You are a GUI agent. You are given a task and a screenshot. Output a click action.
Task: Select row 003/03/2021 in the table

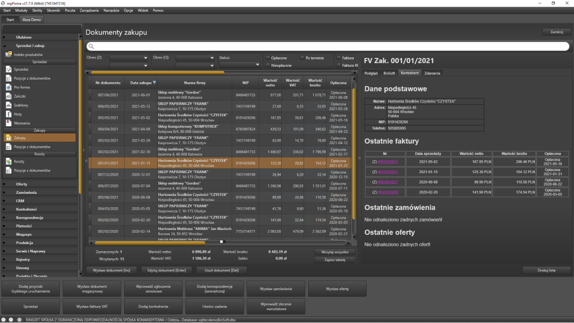220,141
